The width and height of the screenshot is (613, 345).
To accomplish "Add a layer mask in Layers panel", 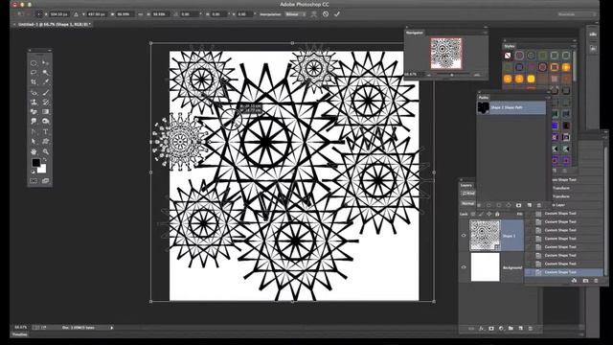I will click(x=491, y=329).
